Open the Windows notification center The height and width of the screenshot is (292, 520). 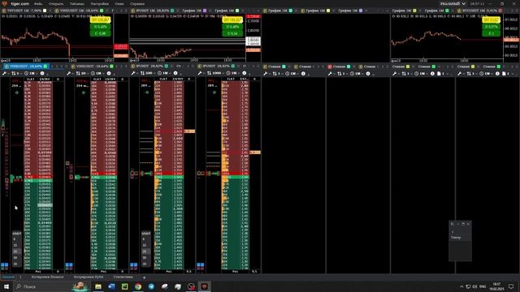pyautogui.click(x=511, y=286)
